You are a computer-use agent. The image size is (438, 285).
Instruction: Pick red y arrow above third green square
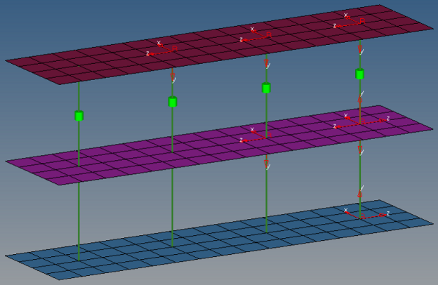point(267,64)
